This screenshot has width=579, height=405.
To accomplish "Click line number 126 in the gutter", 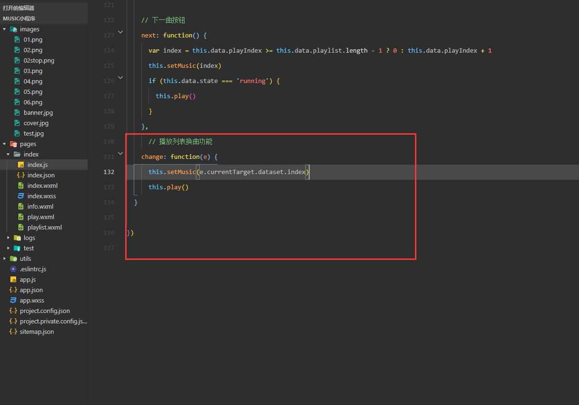I will [x=109, y=81].
